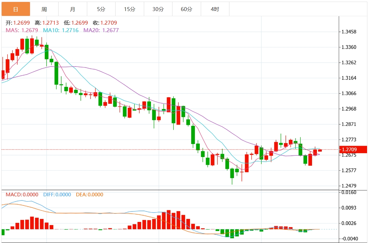Open the 15分 interval chart
Viewport: 370px width, 243px height.
[x=129, y=9]
